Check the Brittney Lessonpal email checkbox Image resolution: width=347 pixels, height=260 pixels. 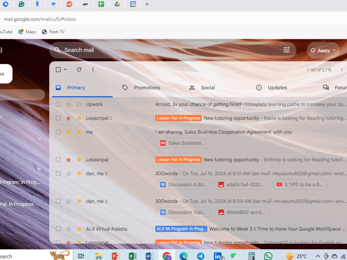[58, 159]
